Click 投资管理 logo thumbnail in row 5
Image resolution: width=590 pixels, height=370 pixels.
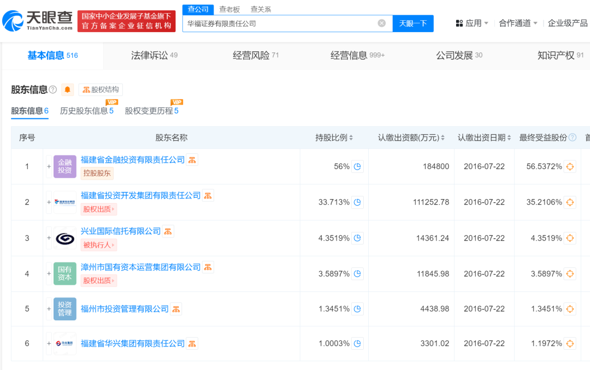pyautogui.click(x=64, y=309)
